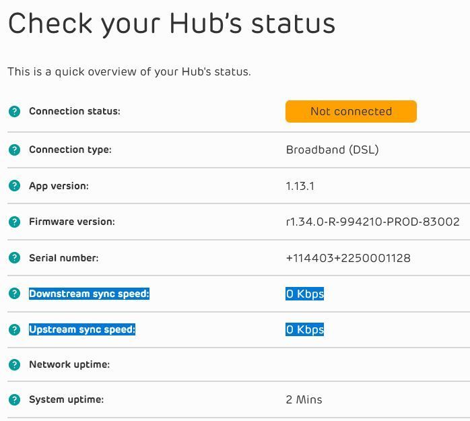Show help for App version
470x421 pixels.
point(14,186)
